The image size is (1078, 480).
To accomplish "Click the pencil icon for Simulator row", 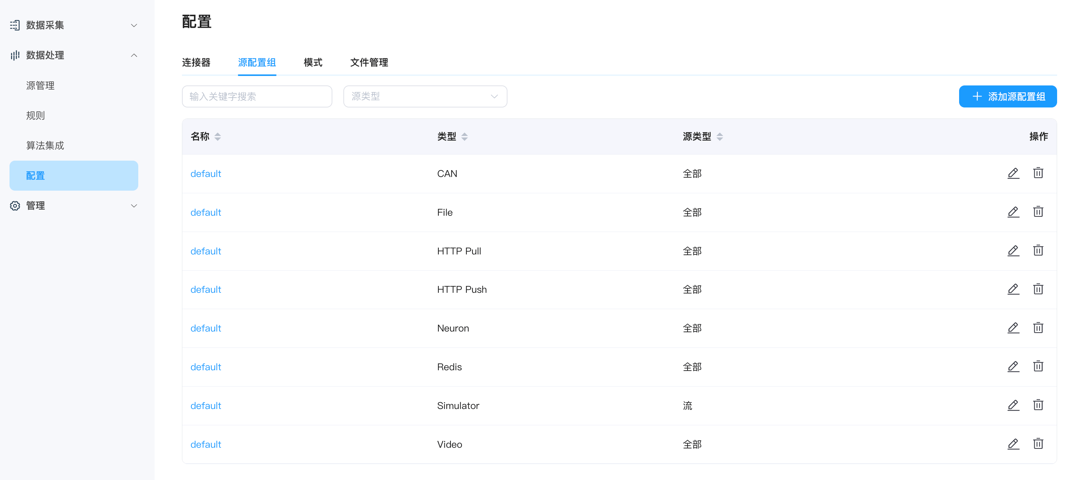I will coord(1013,405).
